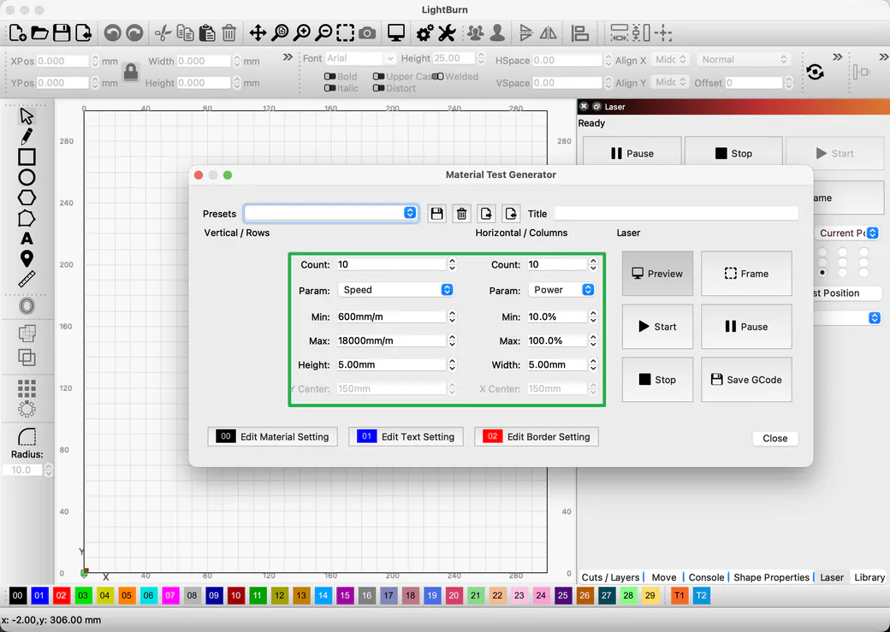Click columns Max field showing 100.0%

[x=557, y=340]
